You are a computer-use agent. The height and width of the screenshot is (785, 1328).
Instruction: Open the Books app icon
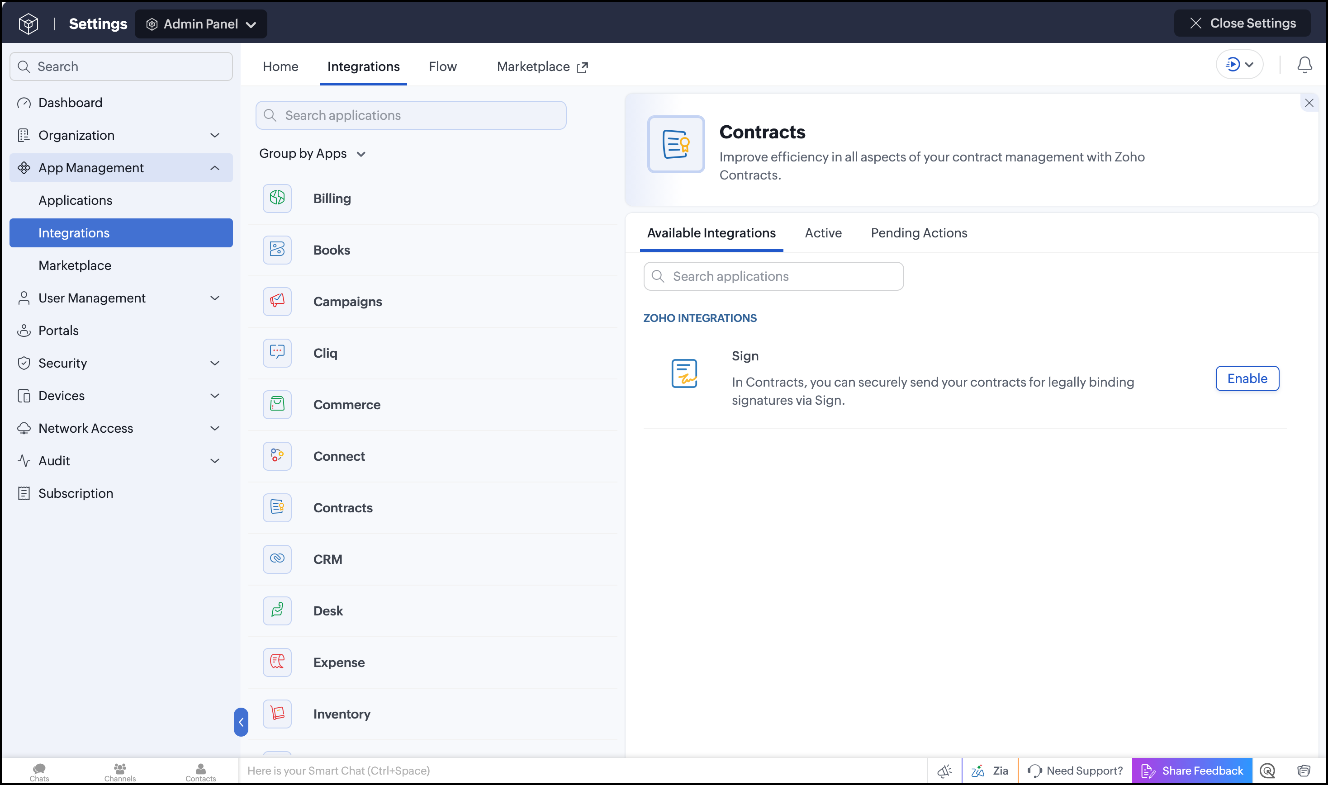[277, 250]
